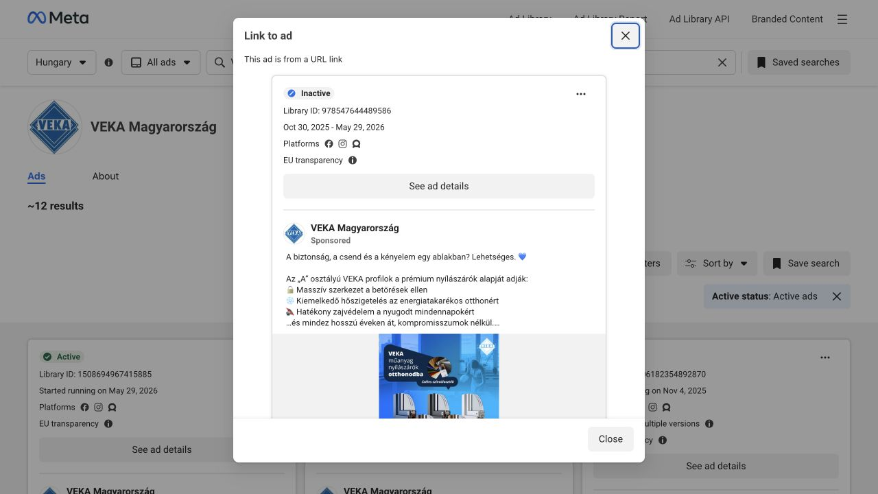This screenshot has height=494, width=878.
Task: Click the VEKA page logo on the page
Action: (x=55, y=127)
